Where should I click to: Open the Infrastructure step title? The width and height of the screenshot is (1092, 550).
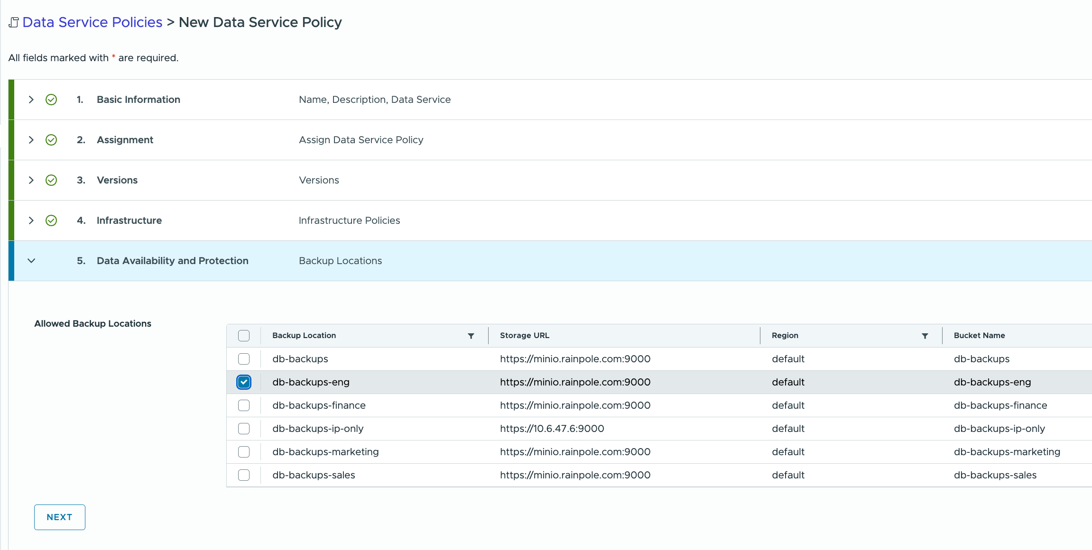129,220
